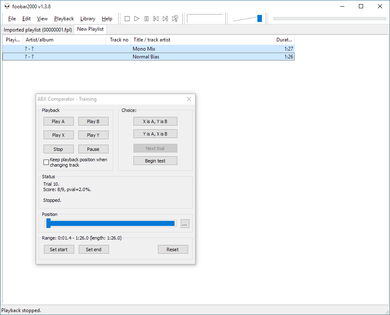This screenshot has width=390, height=315.
Task: Open the Edit menu
Action: pos(27,19)
